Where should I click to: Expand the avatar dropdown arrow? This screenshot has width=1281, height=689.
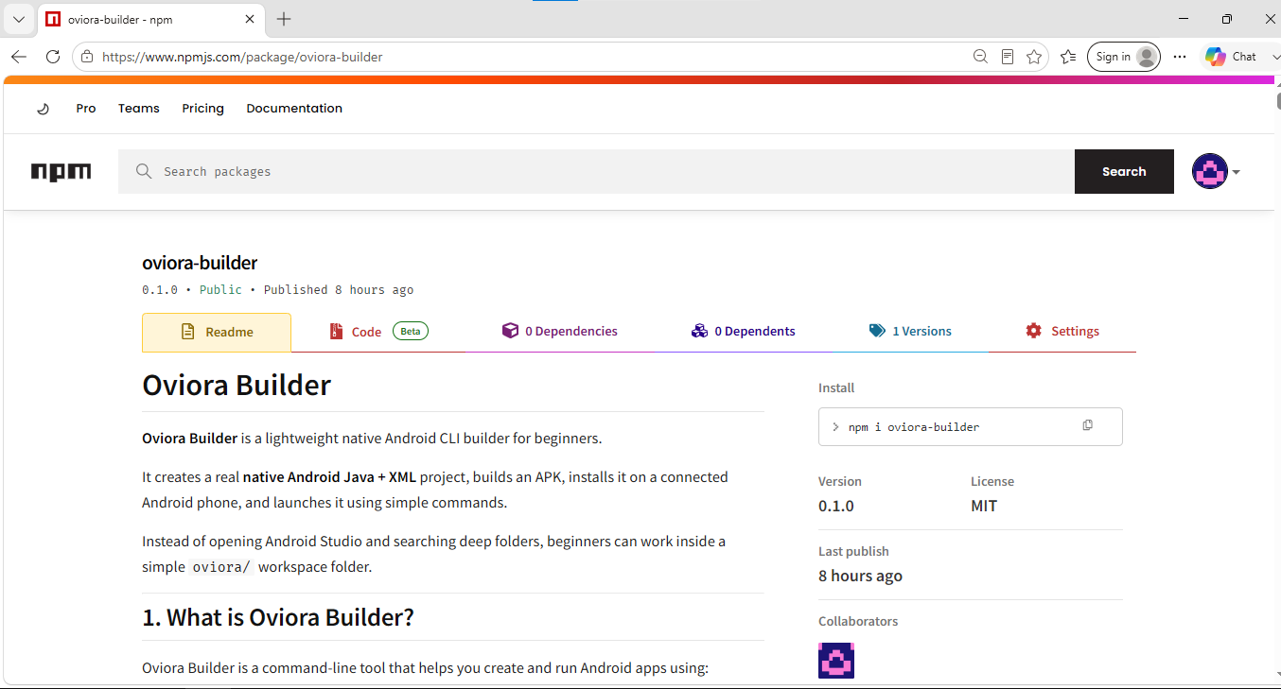(1236, 172)
